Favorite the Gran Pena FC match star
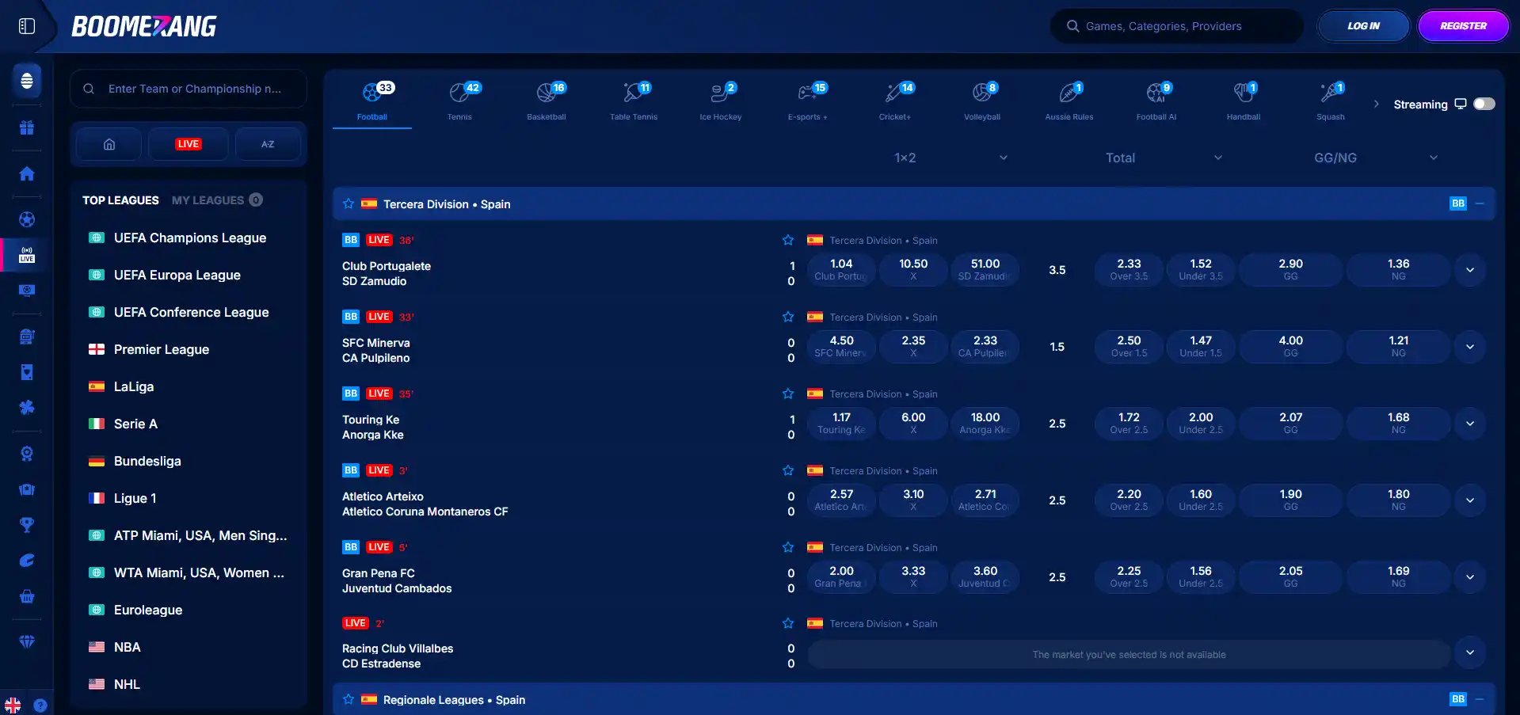This screenshot has height=715, width=1520. 788,547
